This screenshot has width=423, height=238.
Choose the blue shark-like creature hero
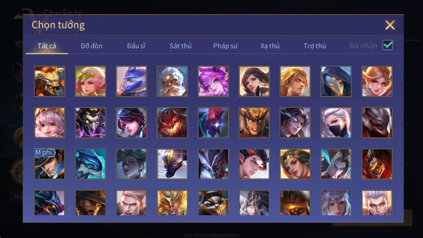[x=91, y=164]
